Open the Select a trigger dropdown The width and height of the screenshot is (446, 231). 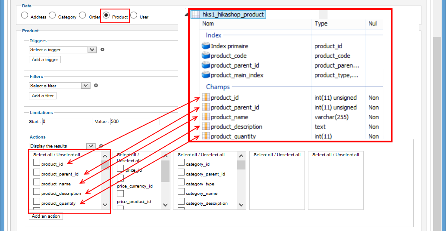[x=63, y=49]
